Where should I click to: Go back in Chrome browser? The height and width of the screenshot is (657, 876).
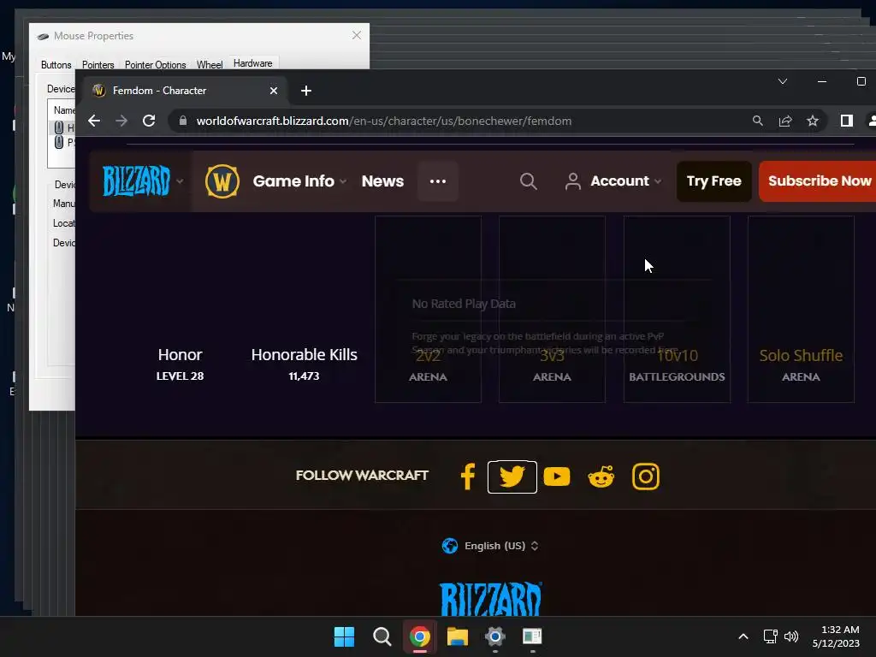94,121
